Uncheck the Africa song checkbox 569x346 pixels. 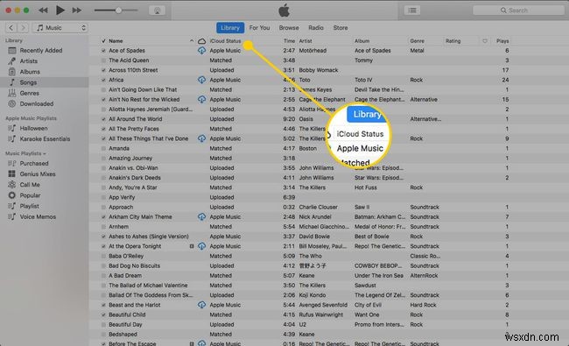click(103, 81)
